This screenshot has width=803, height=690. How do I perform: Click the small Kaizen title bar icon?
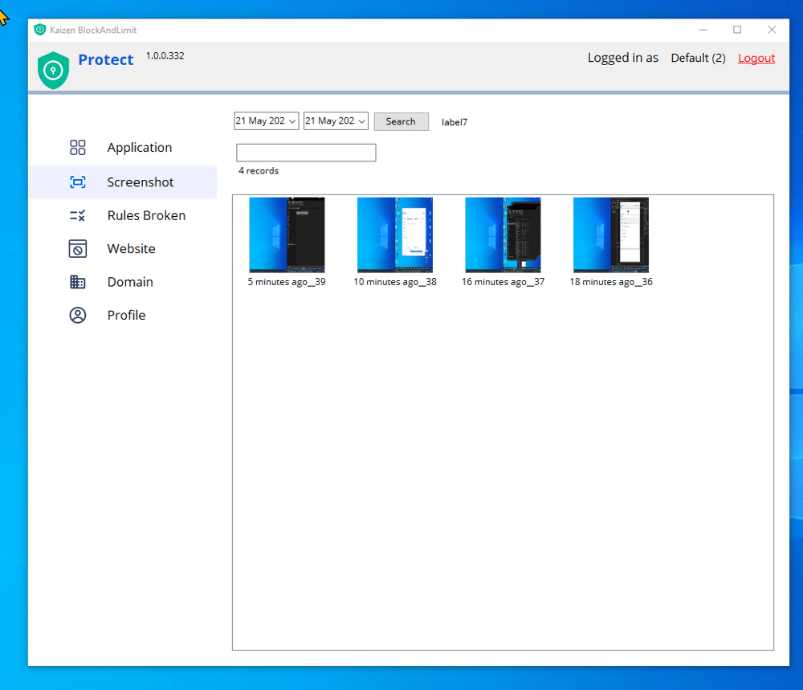40,30
